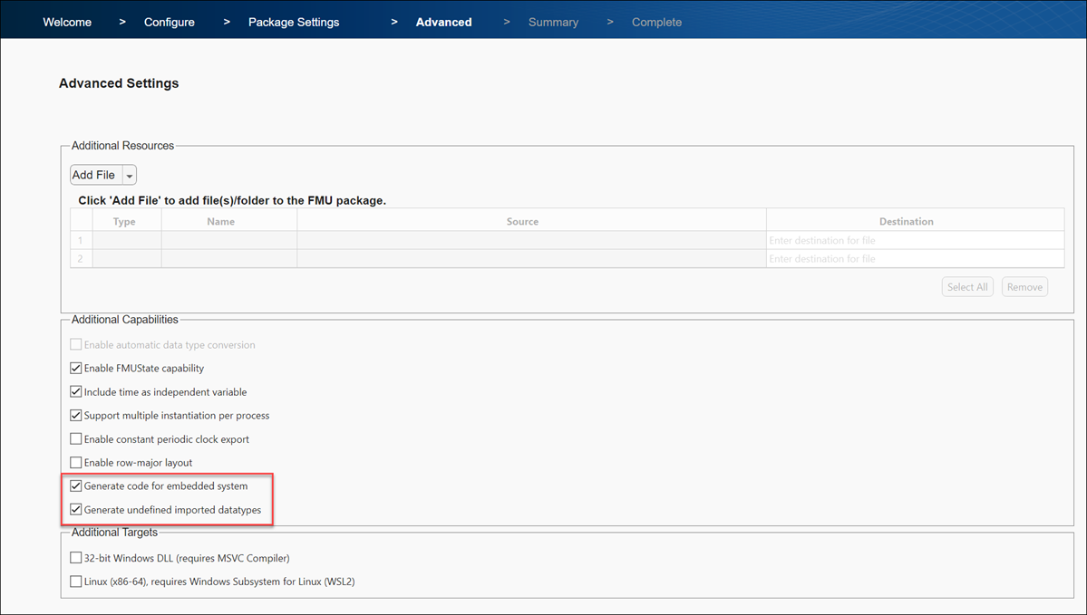The width and height of the screenshot is (1087, 615).
Task: Click the Remove button
Action: (x=1024, y=286)
